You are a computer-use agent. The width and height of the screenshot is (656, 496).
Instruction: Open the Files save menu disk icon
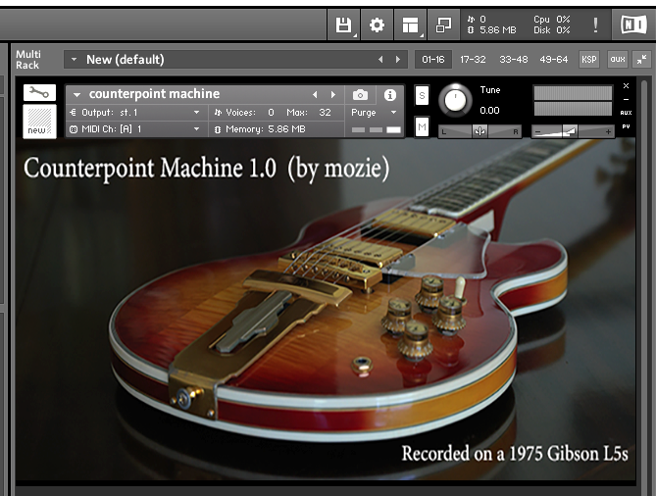343,25
